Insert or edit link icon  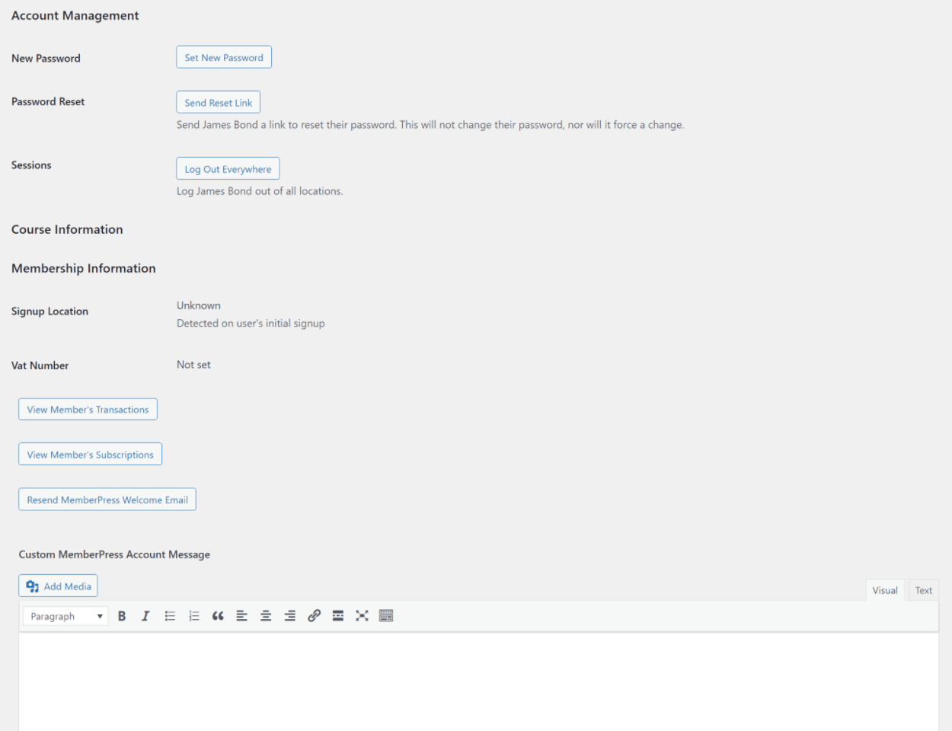(314, 616)
